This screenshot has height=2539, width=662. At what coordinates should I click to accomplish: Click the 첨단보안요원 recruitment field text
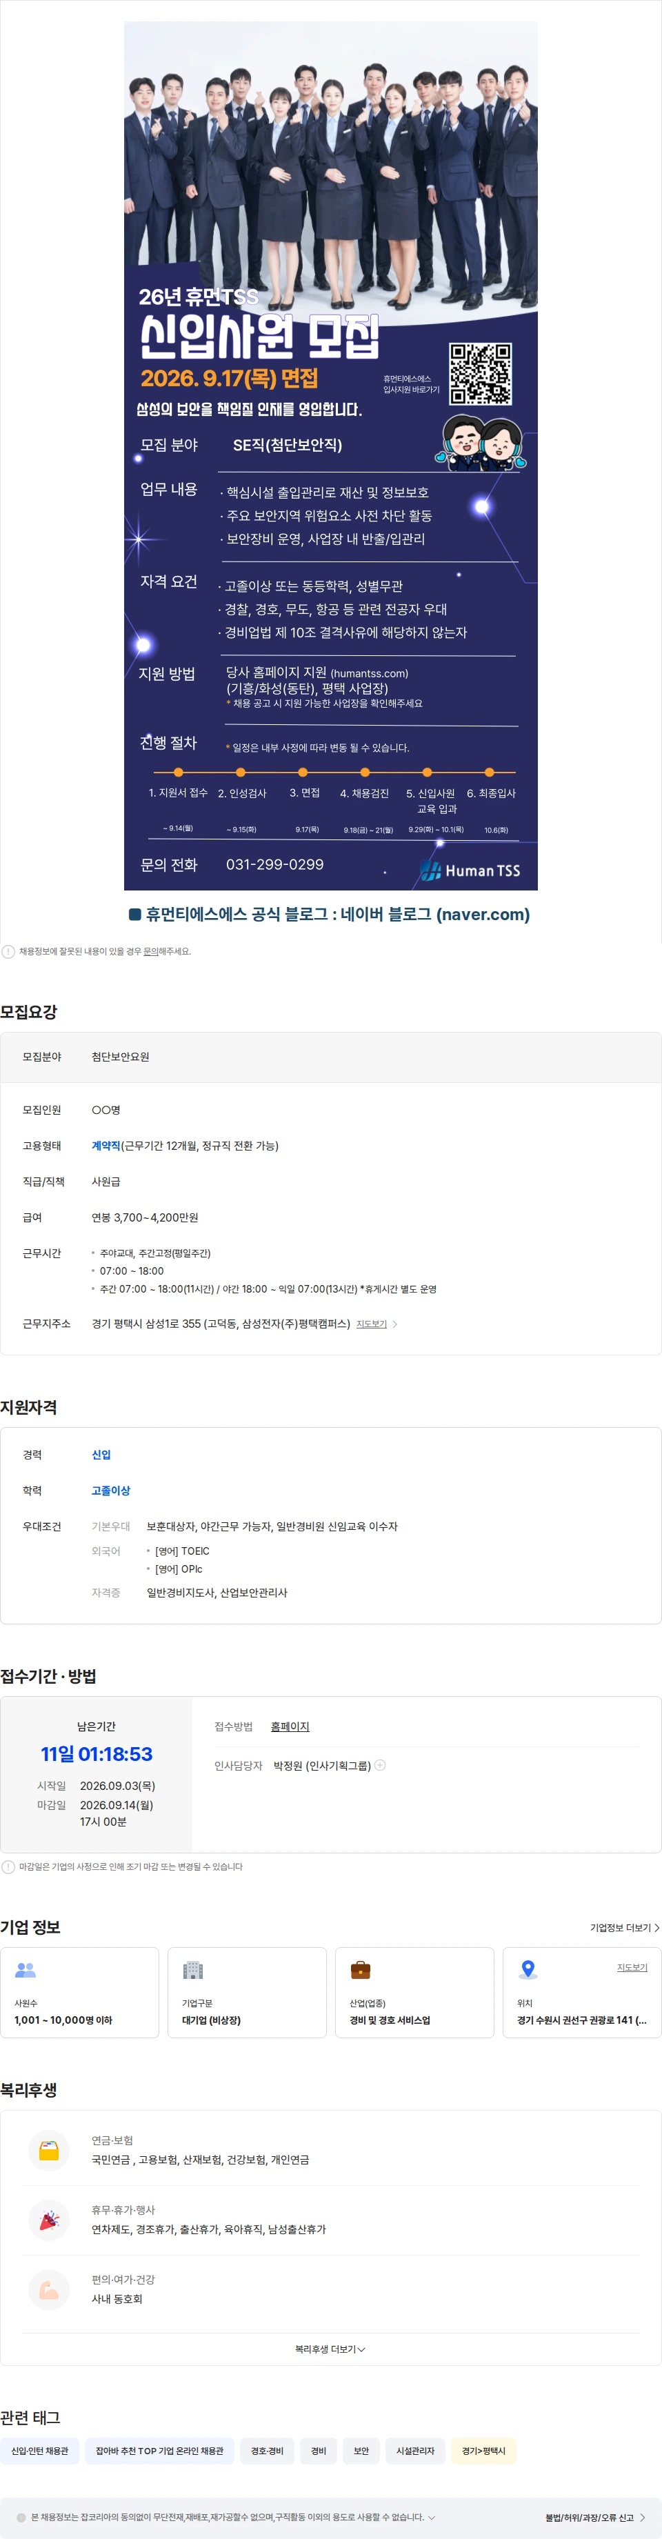(x=120, y=1057)
